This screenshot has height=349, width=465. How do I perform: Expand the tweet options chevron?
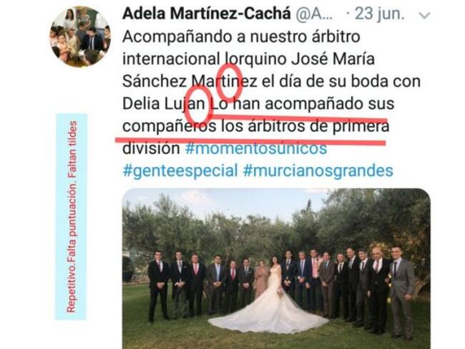(425, 15)
